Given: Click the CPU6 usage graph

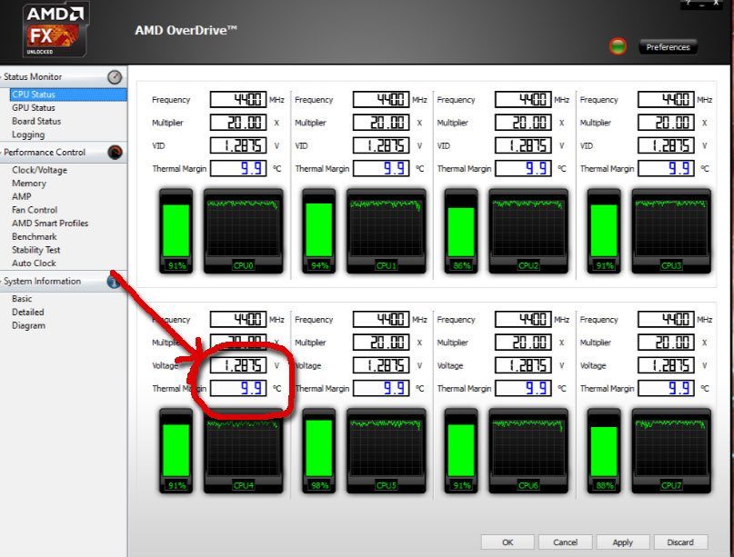Looking at the screenshot, I should pyautogui.click(x=528, y=451).
